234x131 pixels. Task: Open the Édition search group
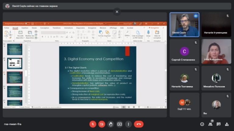pyautogui.click(x=127, y=34)
